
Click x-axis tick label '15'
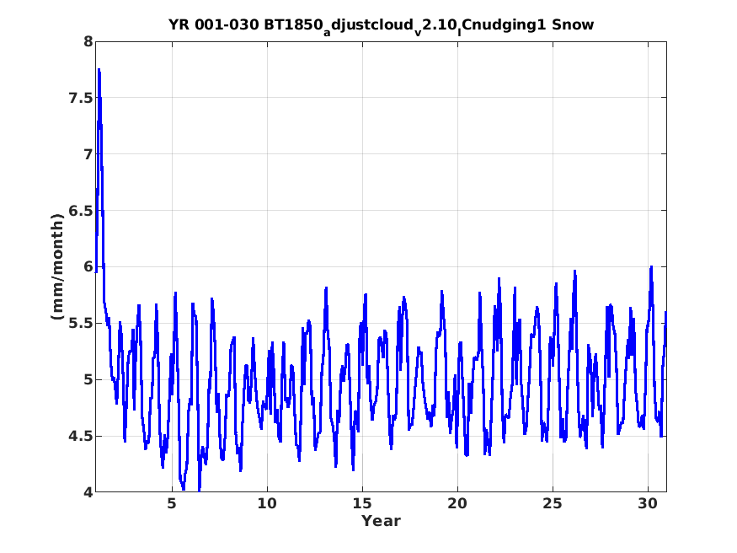pyautogui.click(x=362, y=503)
